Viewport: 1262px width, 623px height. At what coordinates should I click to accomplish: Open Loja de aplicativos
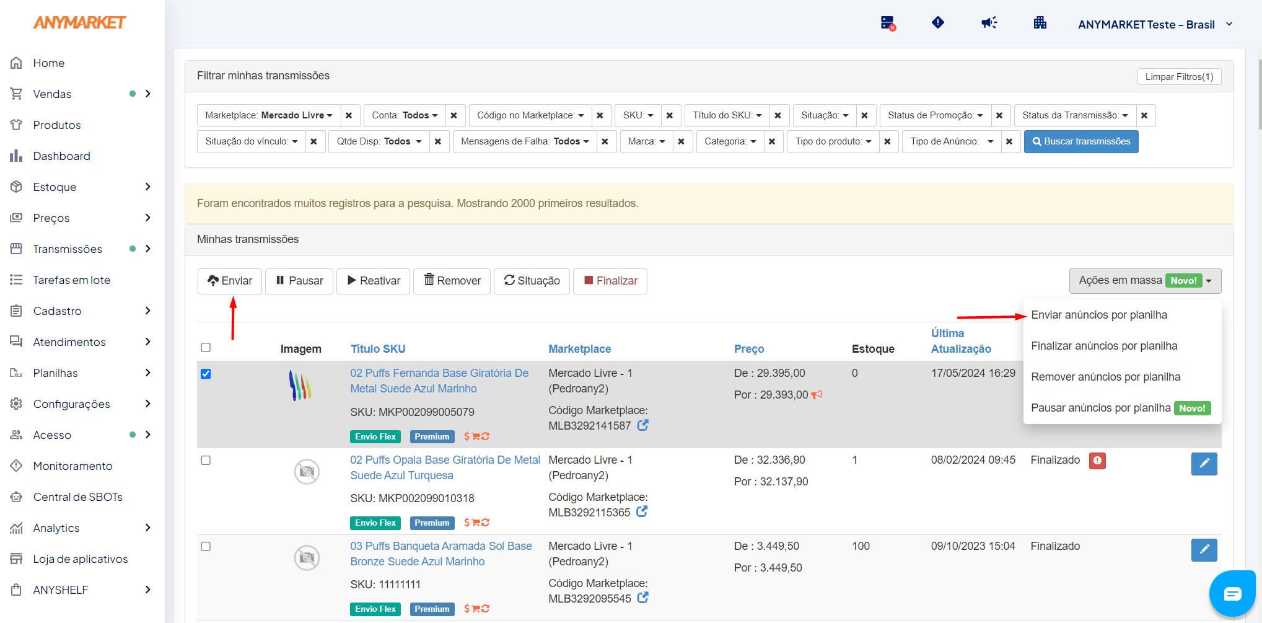click(x=80, y=559)
